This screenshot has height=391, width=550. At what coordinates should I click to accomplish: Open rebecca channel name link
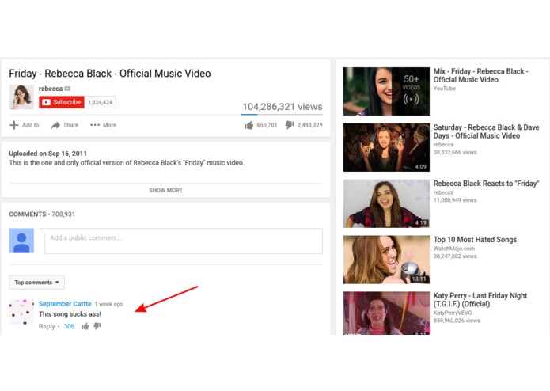(x=51, y=89)
